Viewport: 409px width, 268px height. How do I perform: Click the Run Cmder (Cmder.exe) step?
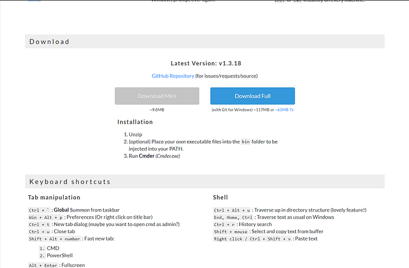[152, 156]
